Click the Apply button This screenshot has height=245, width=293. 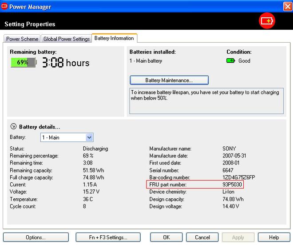[238, 237]
